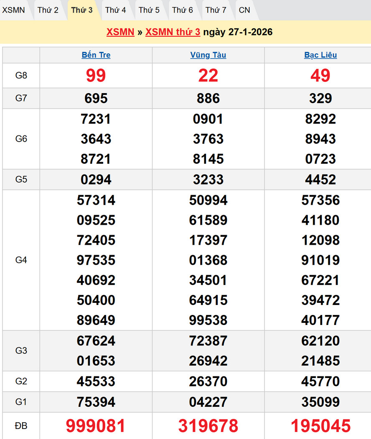Click the Bạc Liêu header link

coord(320,55)
